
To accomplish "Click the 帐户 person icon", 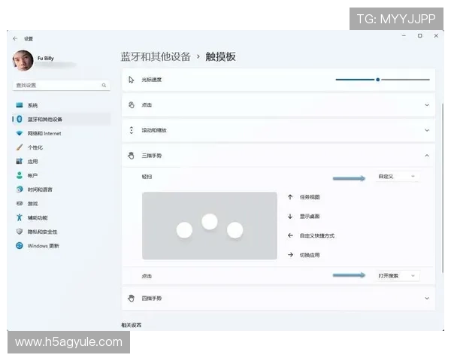I will pyautogui.click(x=20, y=175).
